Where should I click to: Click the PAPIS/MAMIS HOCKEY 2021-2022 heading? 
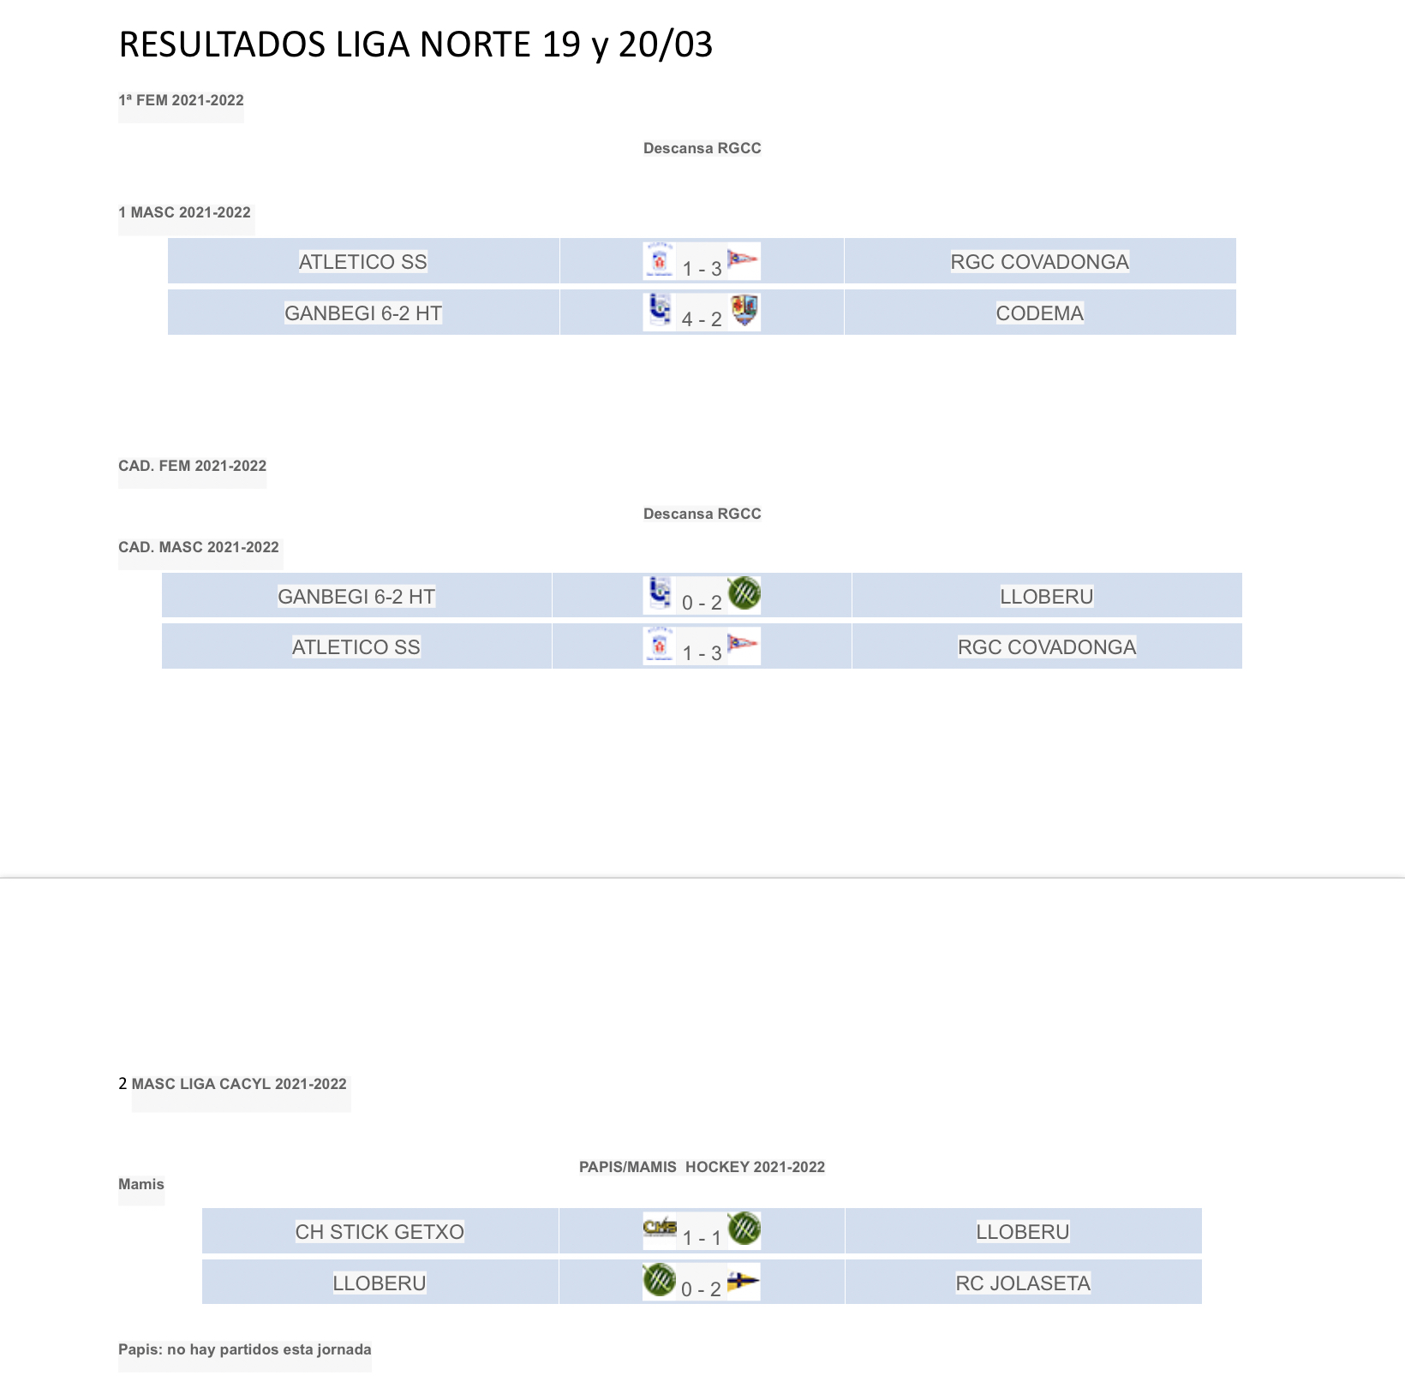pos(702,1167)
